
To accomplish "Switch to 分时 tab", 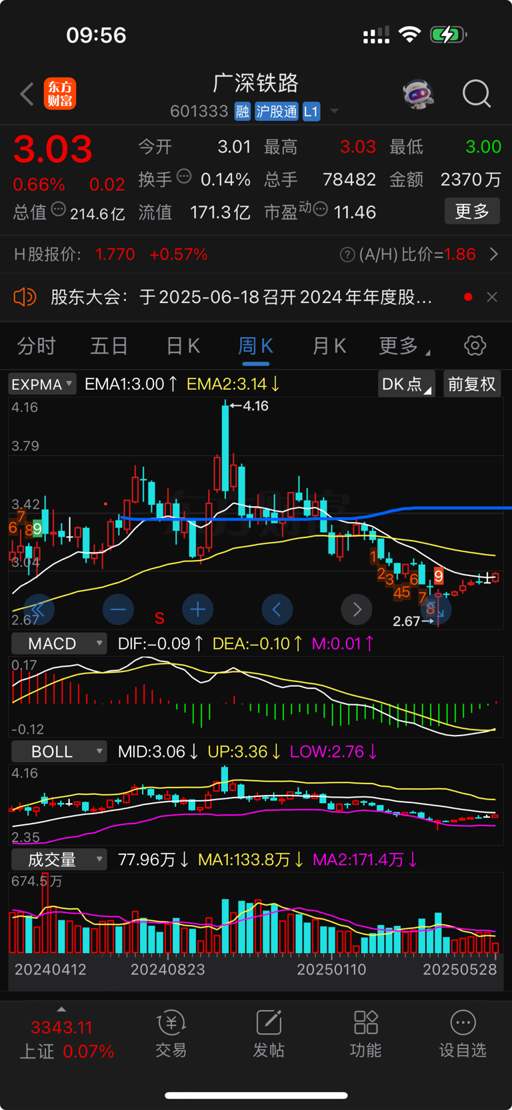I will (x=37, y=346).
